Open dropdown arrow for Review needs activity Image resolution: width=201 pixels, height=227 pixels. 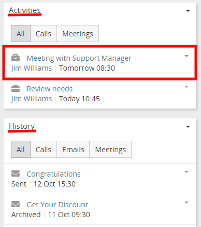pos(186,87)
